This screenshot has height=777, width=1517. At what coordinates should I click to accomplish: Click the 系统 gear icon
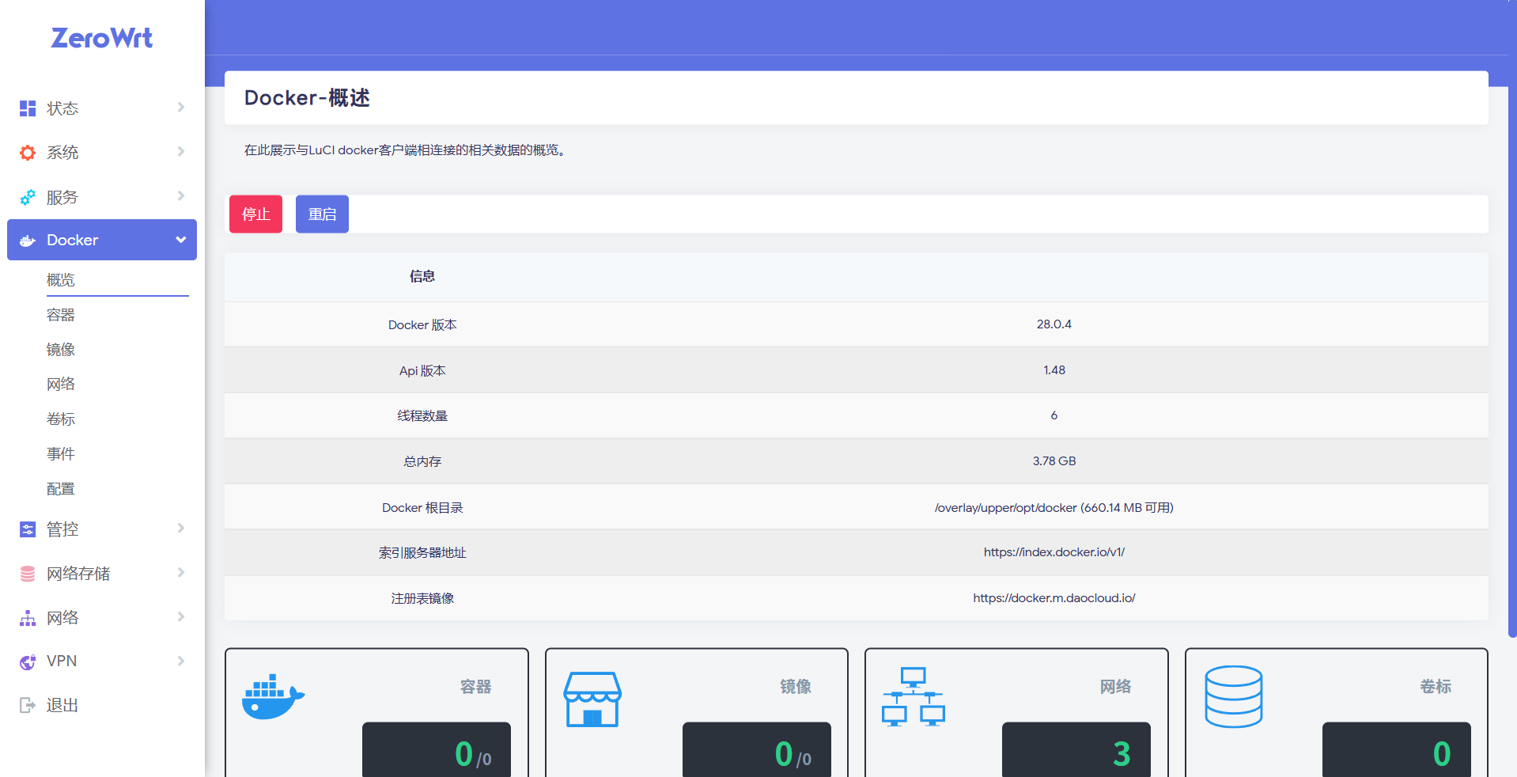click(28, 153)
